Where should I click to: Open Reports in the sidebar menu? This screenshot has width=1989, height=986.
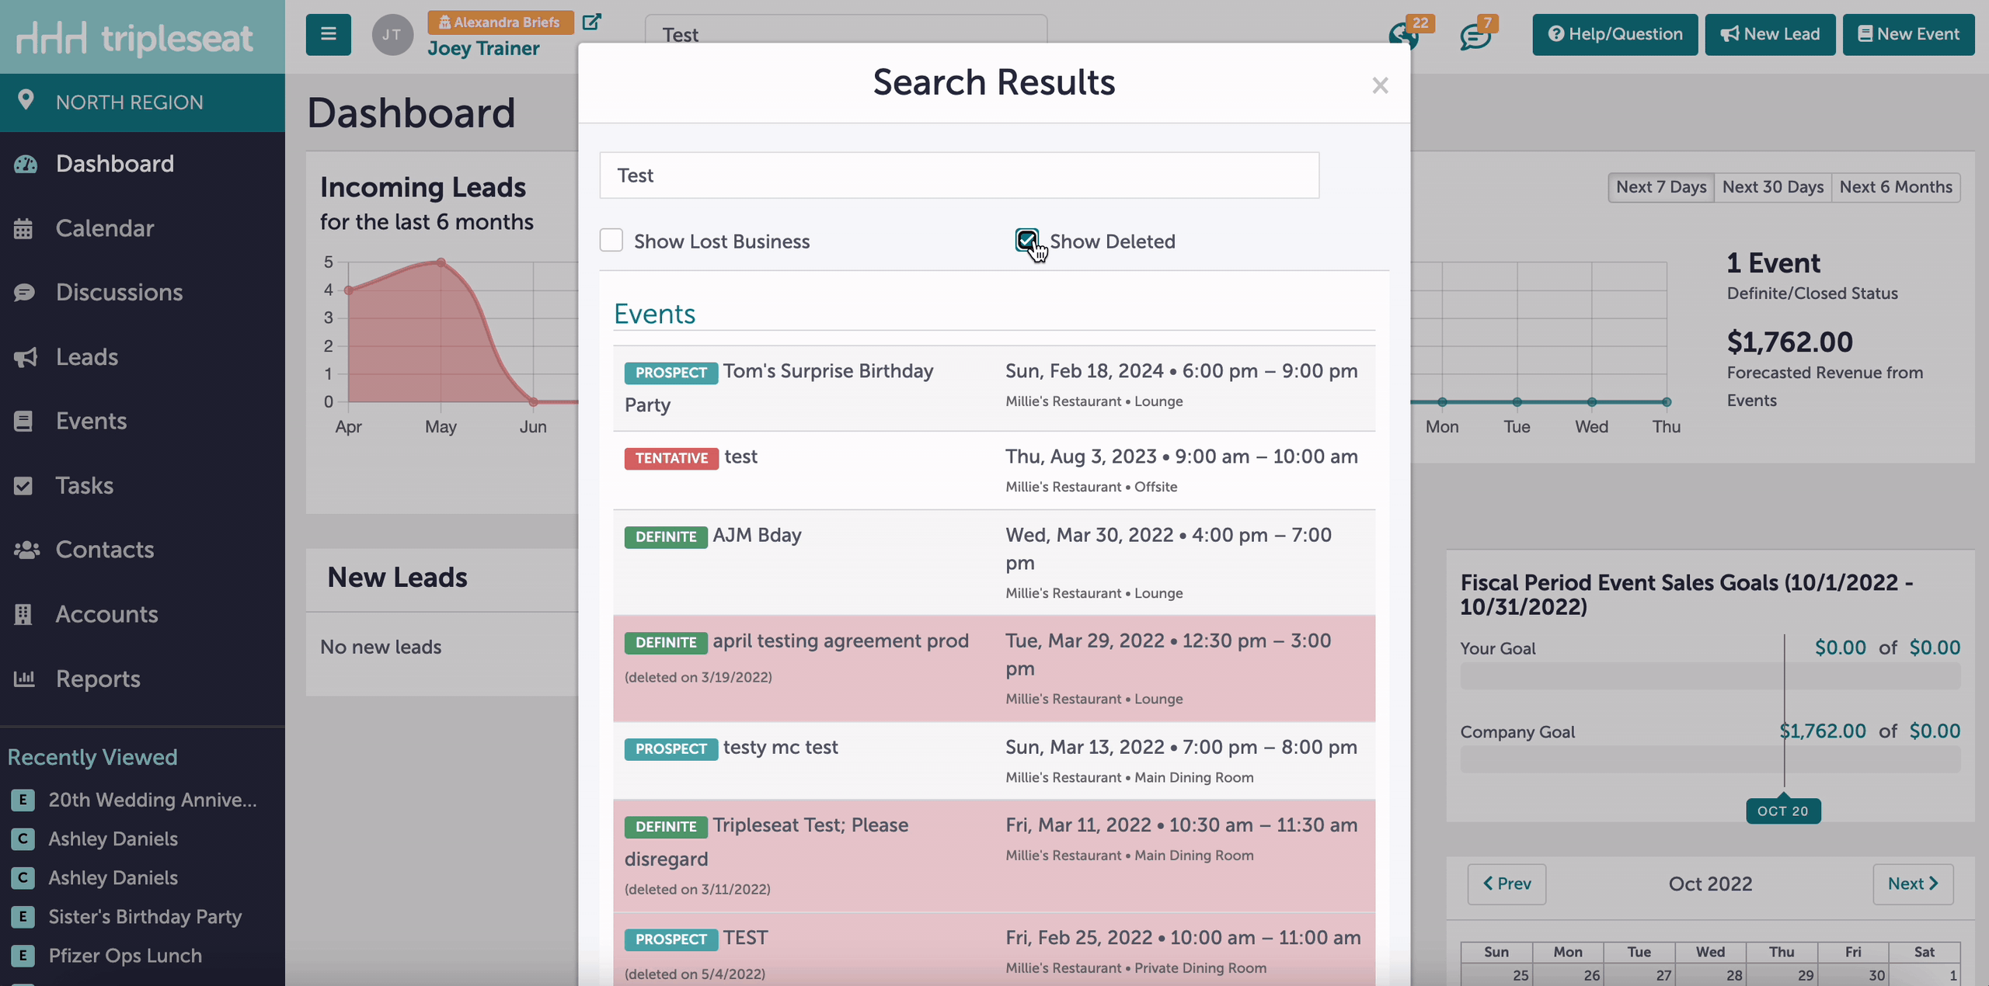[98, 679]
